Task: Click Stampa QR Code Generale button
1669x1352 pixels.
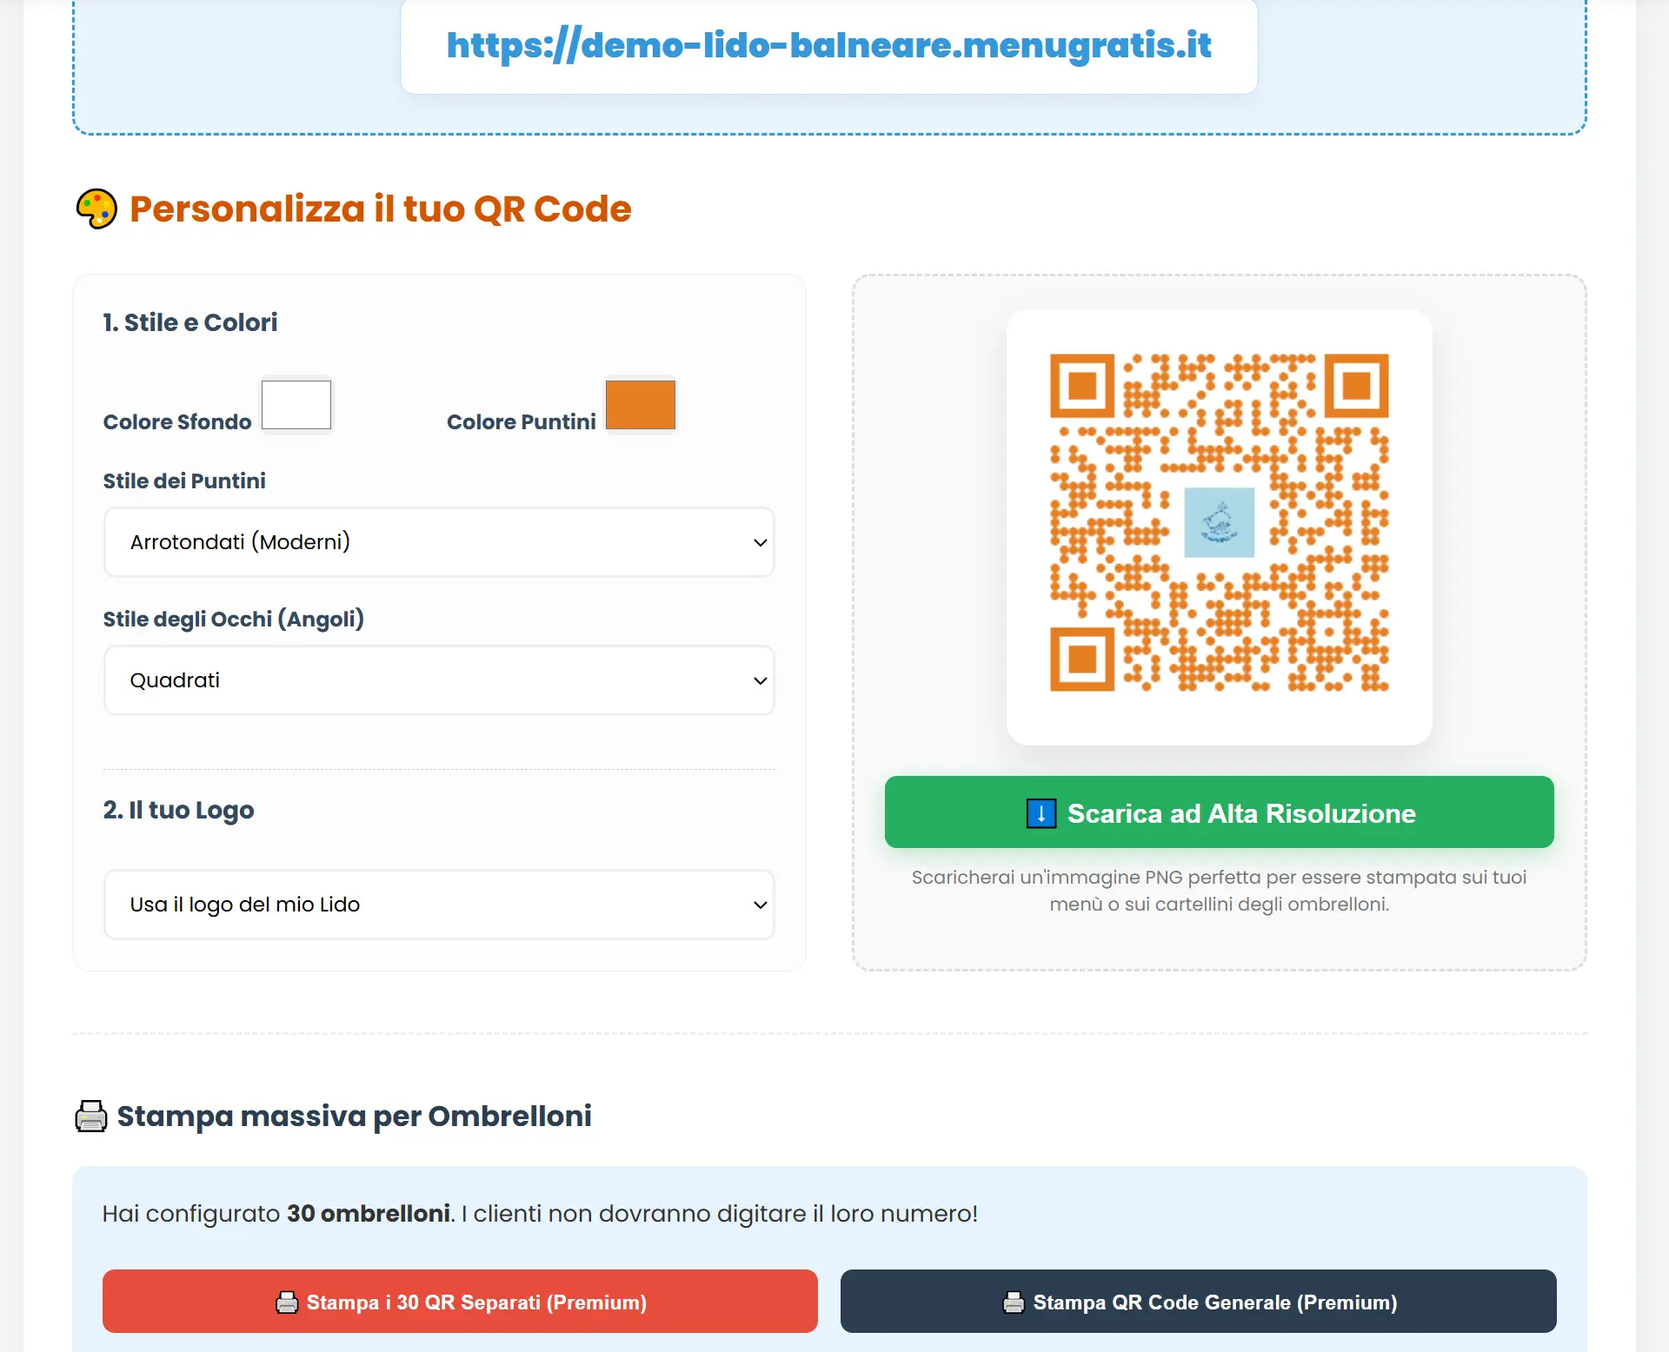Action: click(1198, 1302)
